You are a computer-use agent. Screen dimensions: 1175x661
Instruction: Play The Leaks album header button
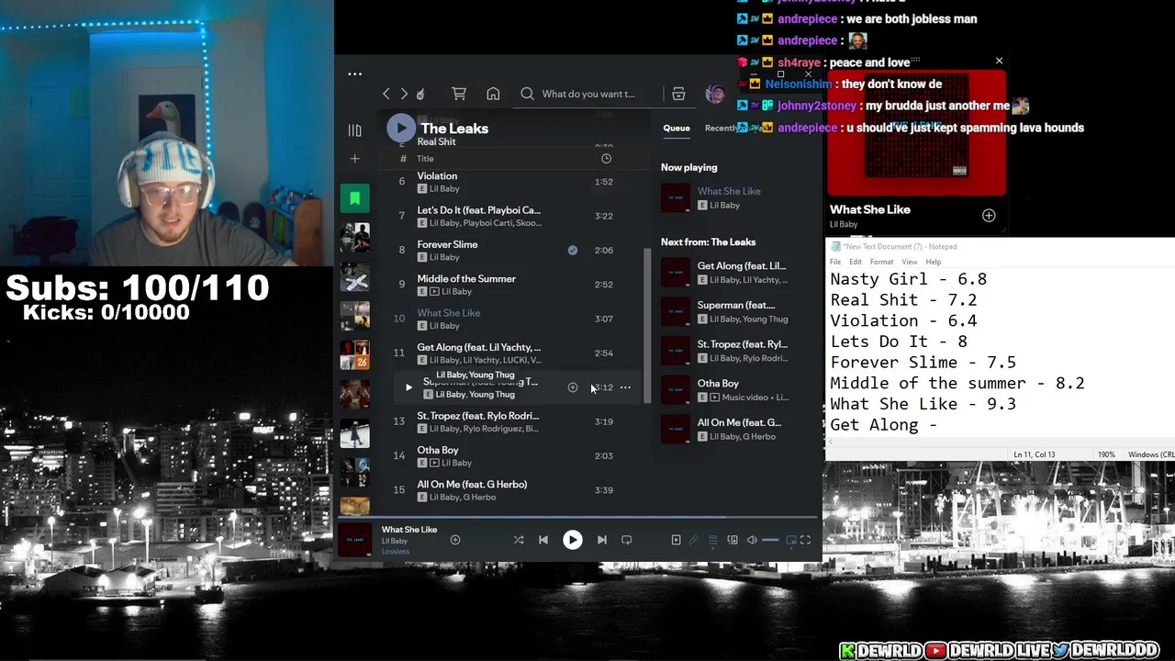400,129
